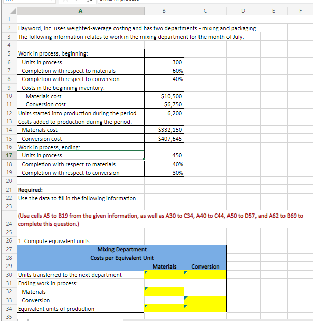Select the $6,750 conversion cost cell

click(164, 104)
